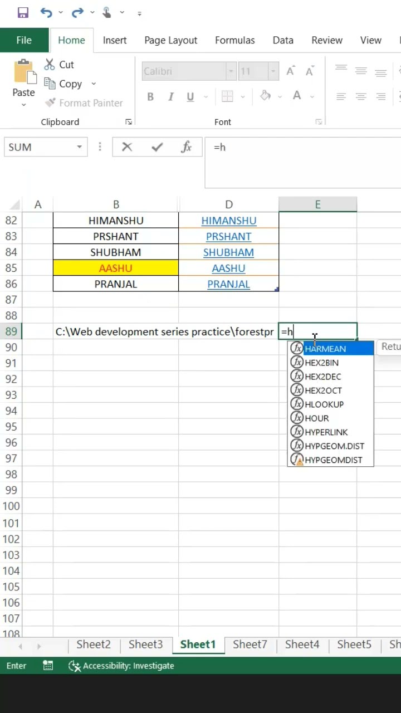Click the Redo arrow icon
The height and width of the screenshot is (713, 401).
click(77, 12)
